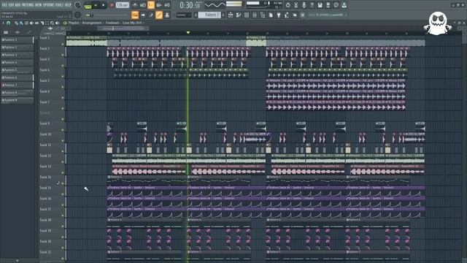
Task: Open the snap selector dropdown
Action: coord(183,15)
